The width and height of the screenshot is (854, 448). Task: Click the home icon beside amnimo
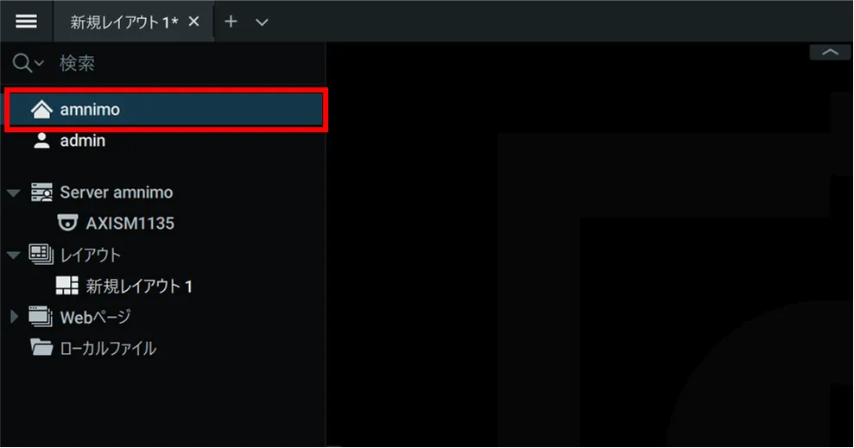[x=41, y=110]
